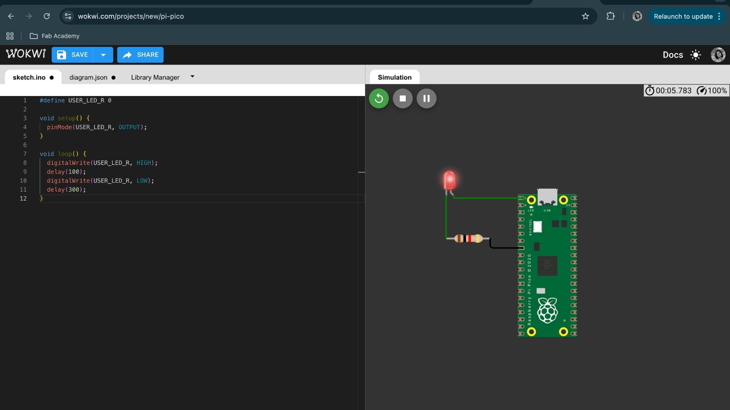Screen dimensions: 730x410
Task: Expand the editor tabs dropdown arrow
Action: coord(192,77)
